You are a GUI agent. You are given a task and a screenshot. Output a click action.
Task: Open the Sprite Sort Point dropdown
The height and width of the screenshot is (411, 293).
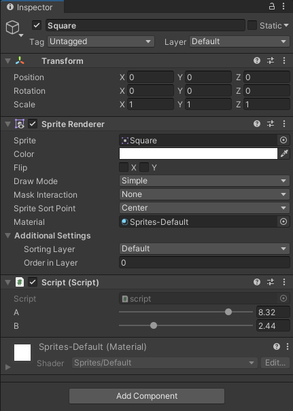click(x=205, y=208)
